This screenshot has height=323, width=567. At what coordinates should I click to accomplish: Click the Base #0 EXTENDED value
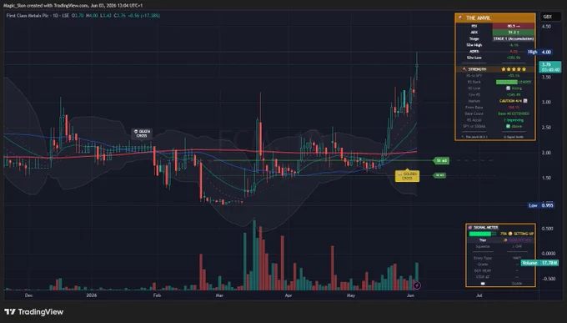pos(514,114)
